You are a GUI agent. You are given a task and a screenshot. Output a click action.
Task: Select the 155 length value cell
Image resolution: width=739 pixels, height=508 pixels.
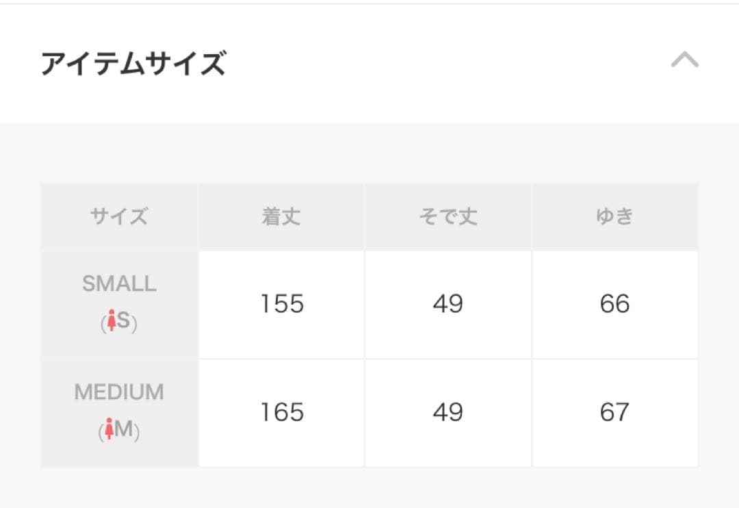coord(281,304)
